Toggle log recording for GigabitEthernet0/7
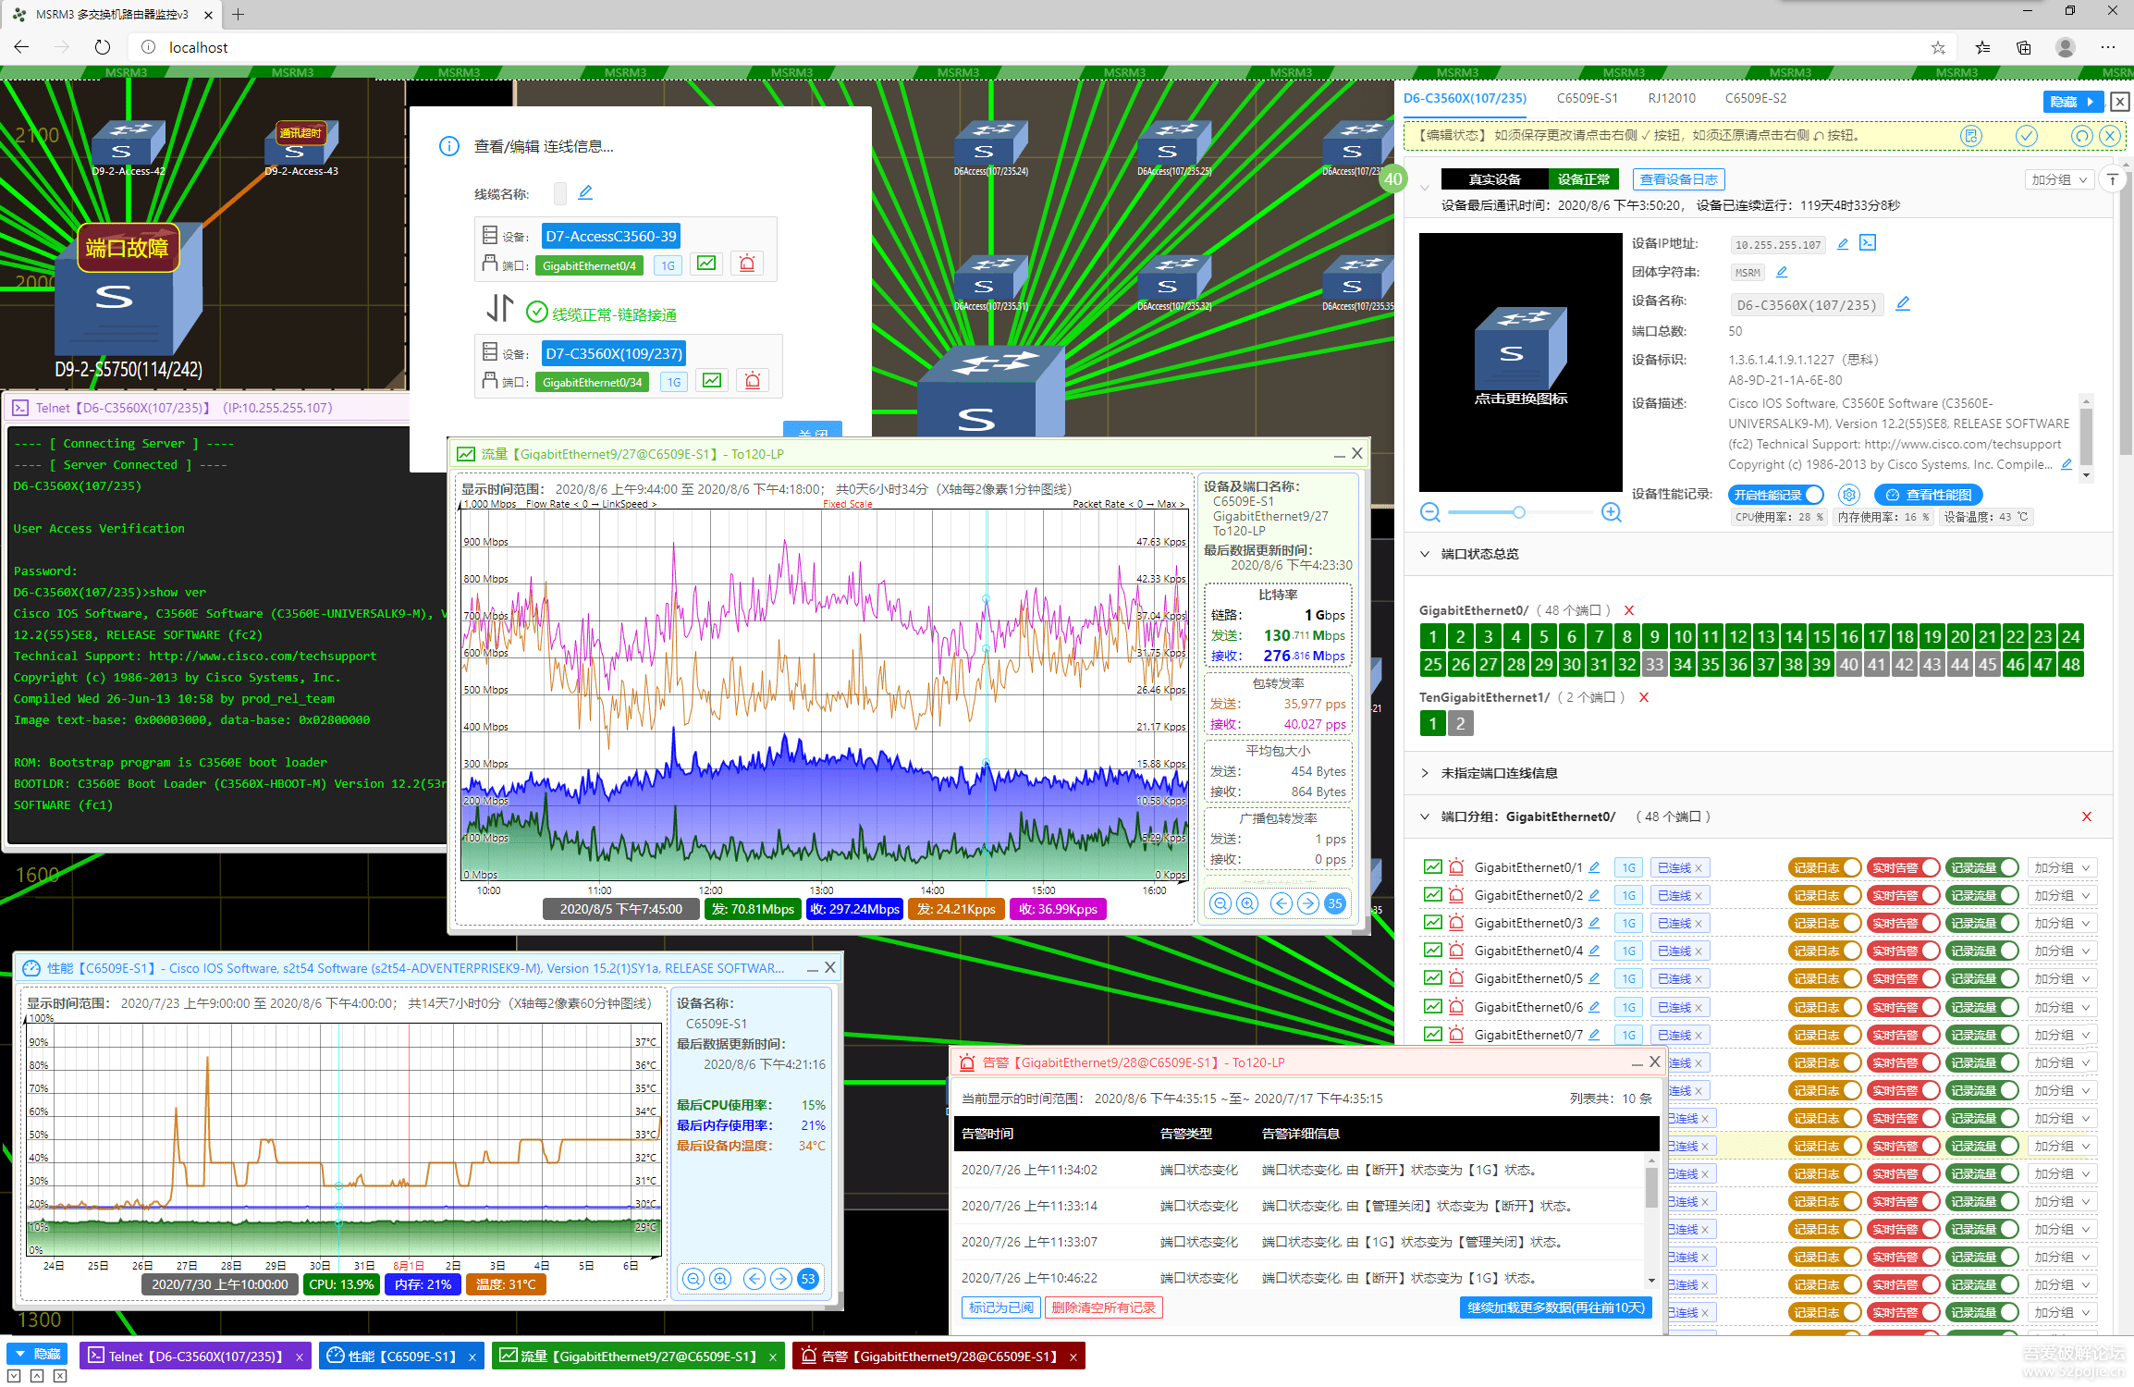2134x1387 pixels. pos(1824,1035)
